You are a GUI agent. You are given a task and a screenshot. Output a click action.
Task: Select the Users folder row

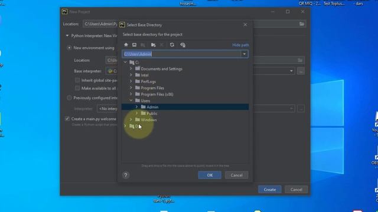185,101
